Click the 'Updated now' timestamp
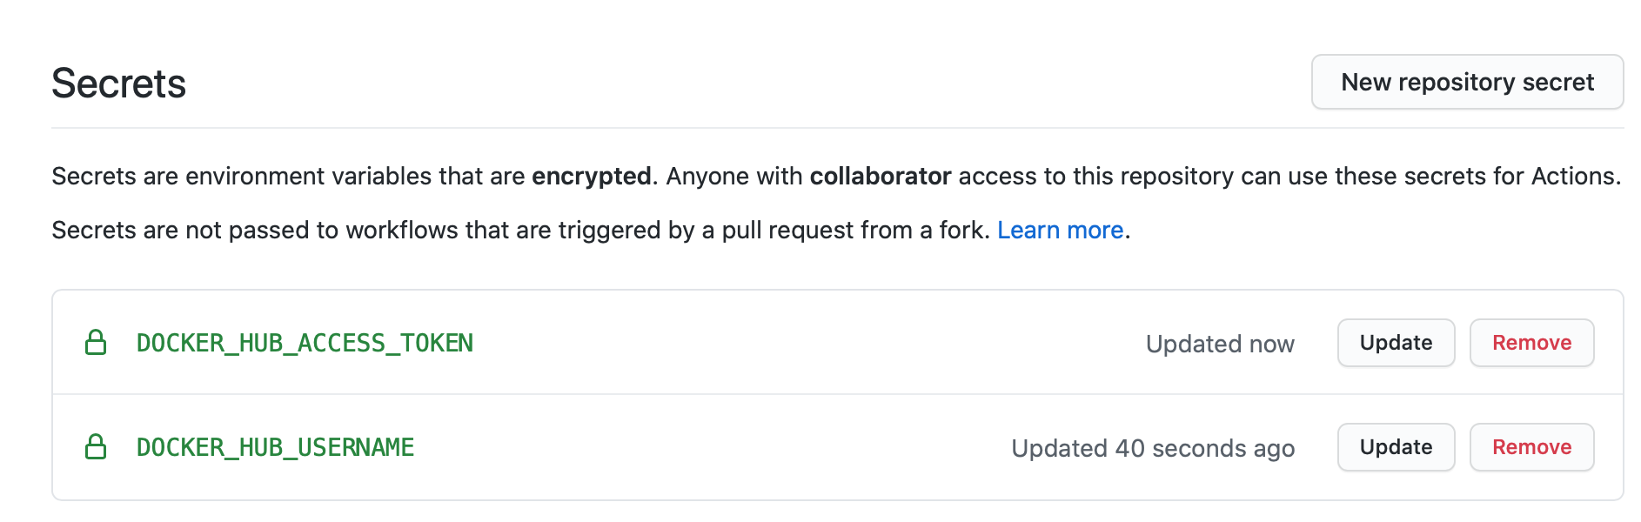 tap(1220, 344)
